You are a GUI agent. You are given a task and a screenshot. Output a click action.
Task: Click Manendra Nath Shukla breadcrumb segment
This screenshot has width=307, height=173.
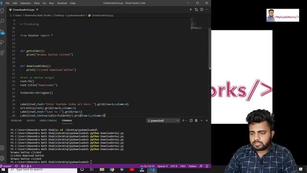[38, 15]
